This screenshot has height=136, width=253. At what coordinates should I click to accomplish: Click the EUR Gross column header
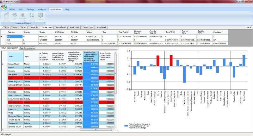coord(62,32)
